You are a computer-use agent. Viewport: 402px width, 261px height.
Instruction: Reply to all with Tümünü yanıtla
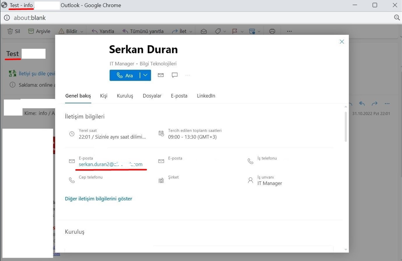(x=143, y=31)
